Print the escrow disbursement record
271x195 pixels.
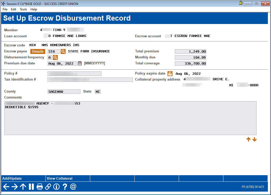click(40, 187)
